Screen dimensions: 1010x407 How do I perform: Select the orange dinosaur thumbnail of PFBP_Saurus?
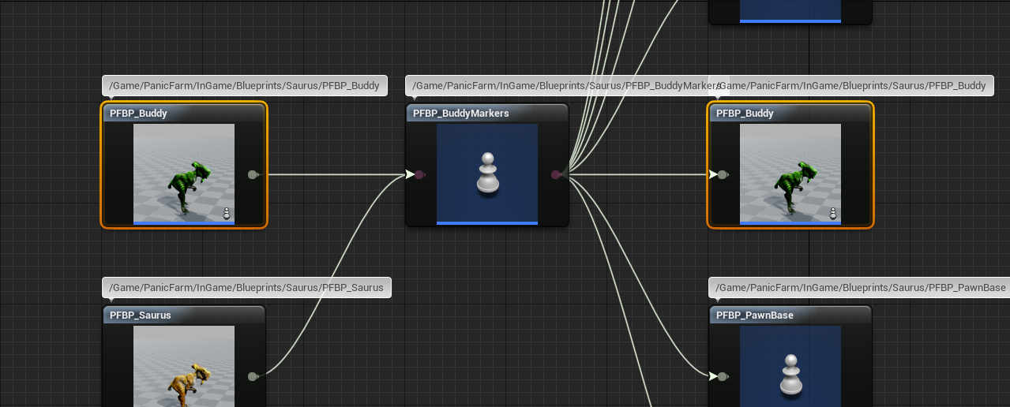184,366
